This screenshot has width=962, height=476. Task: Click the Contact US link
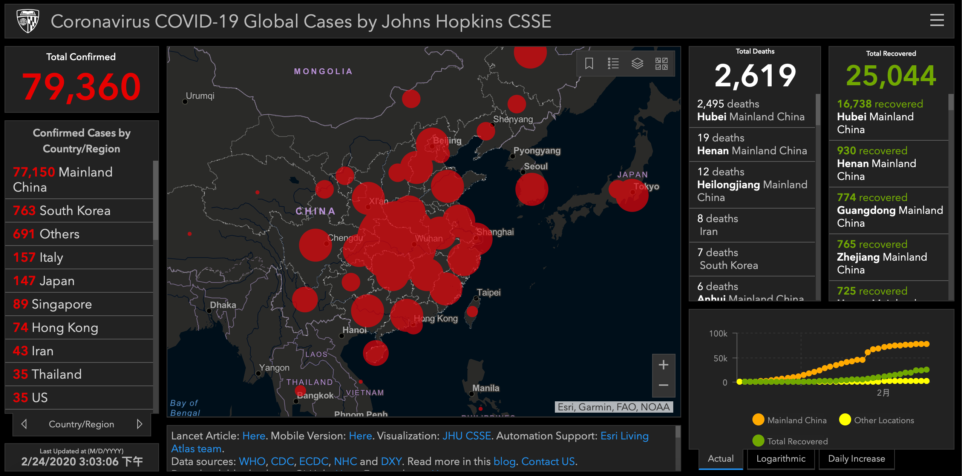(548, 461)
